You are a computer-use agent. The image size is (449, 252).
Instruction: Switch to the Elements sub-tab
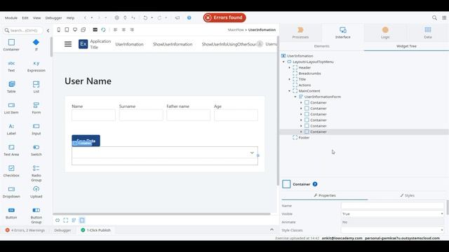321,46
